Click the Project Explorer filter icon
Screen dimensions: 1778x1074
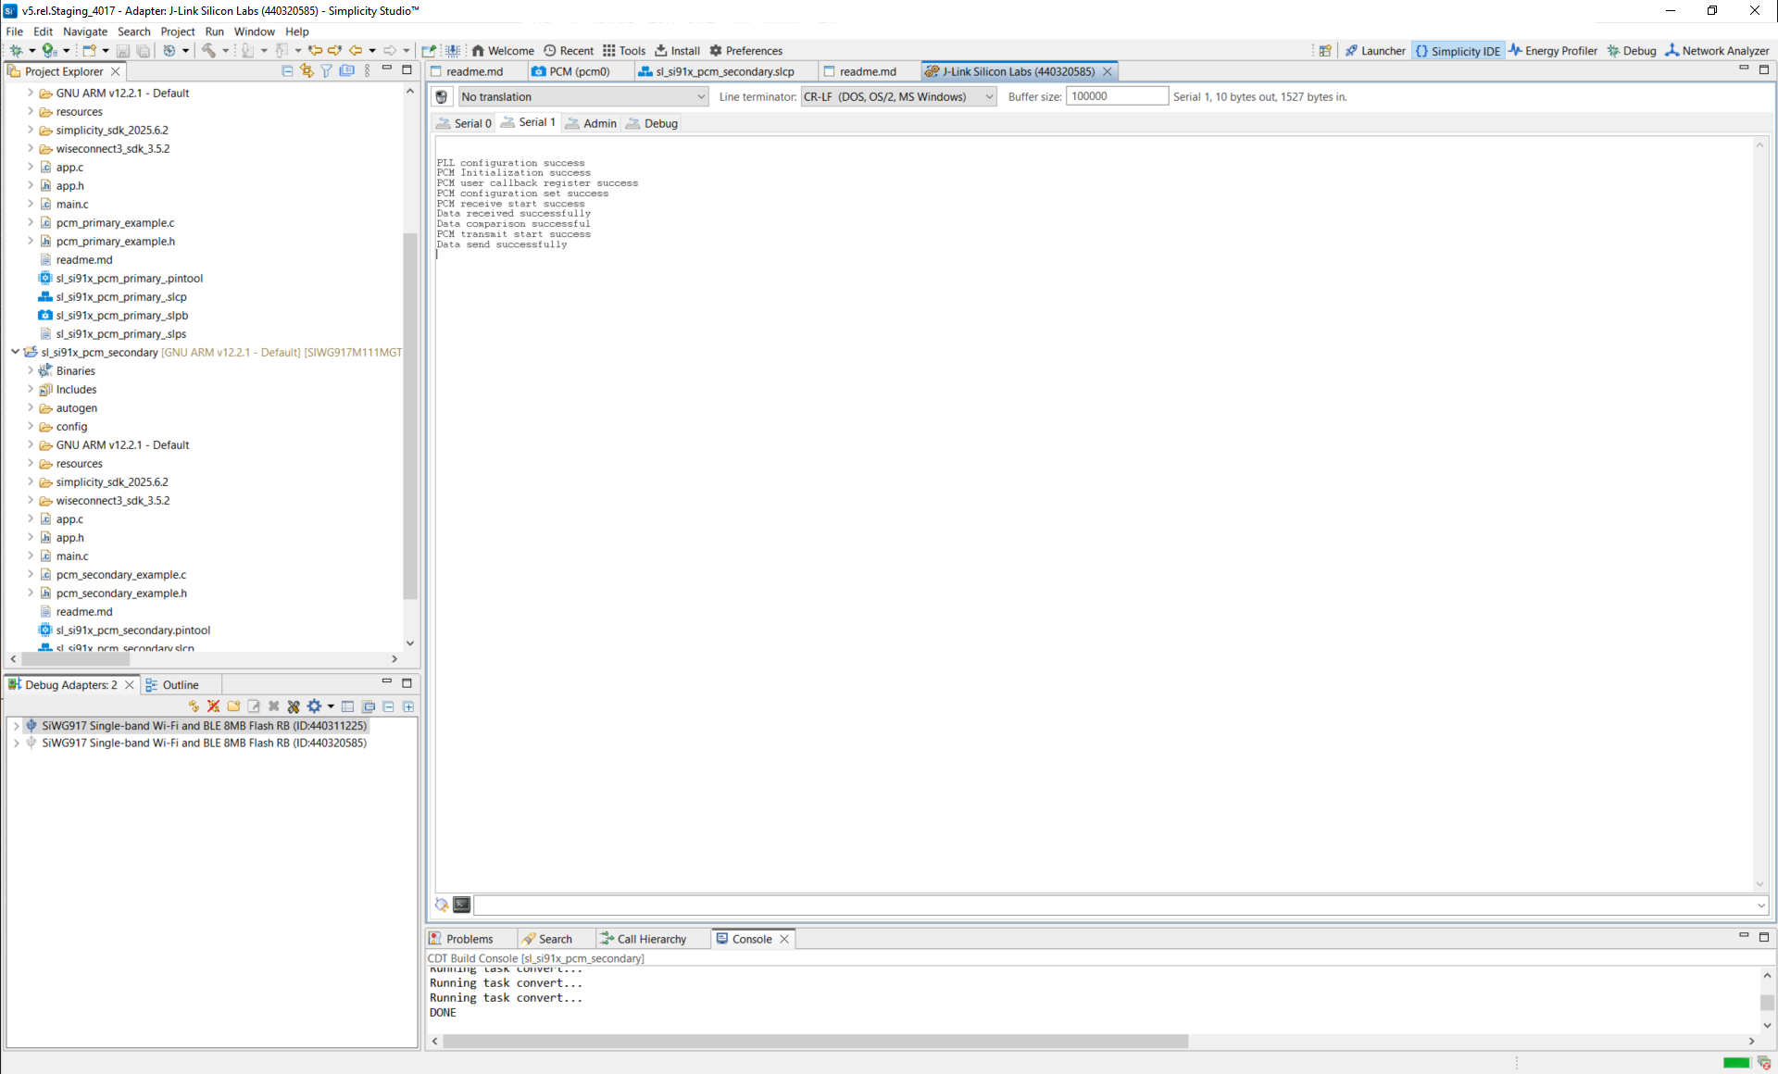[x=326, y=71]
